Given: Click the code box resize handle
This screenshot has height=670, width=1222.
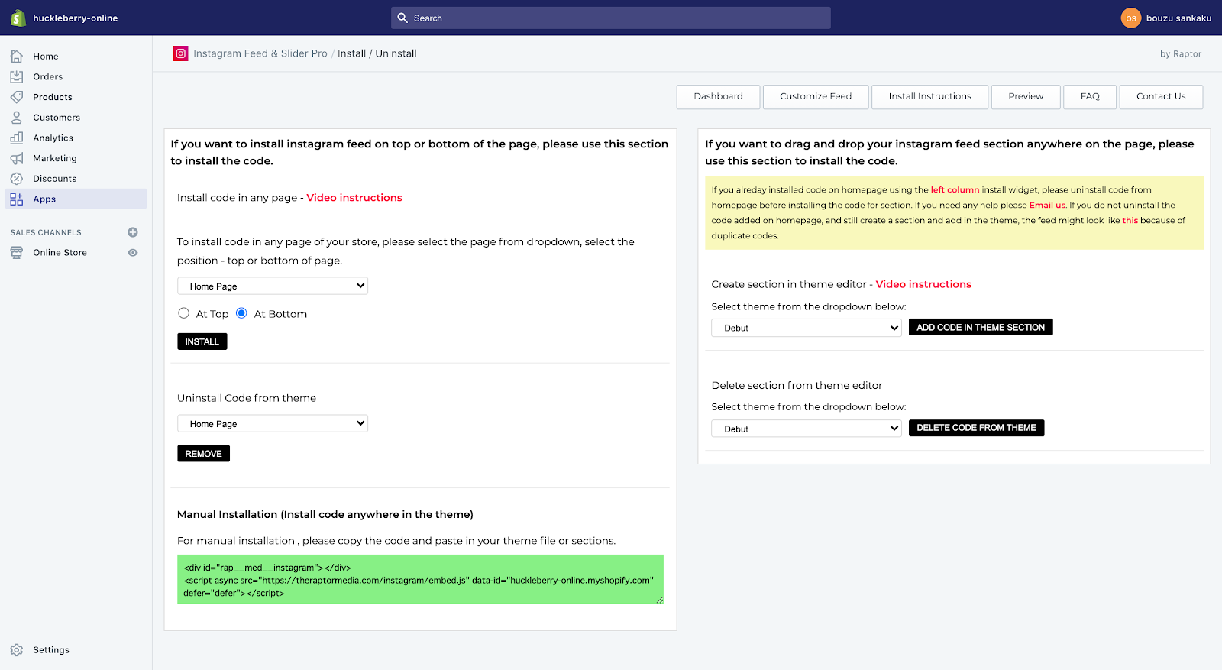Looking at the screenshot, I should pos(659,600).
